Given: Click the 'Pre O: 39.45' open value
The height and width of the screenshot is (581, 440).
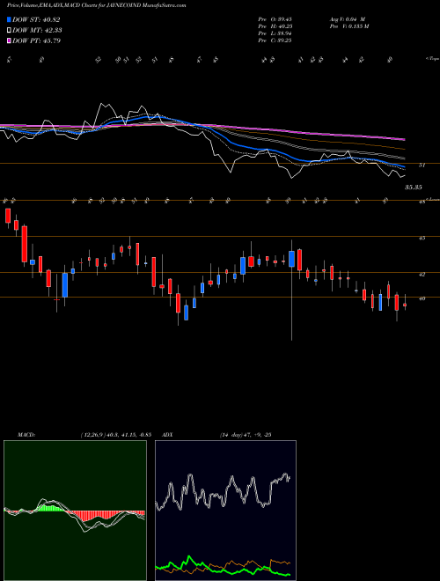Looking at the screenshot, I should 275,19.
